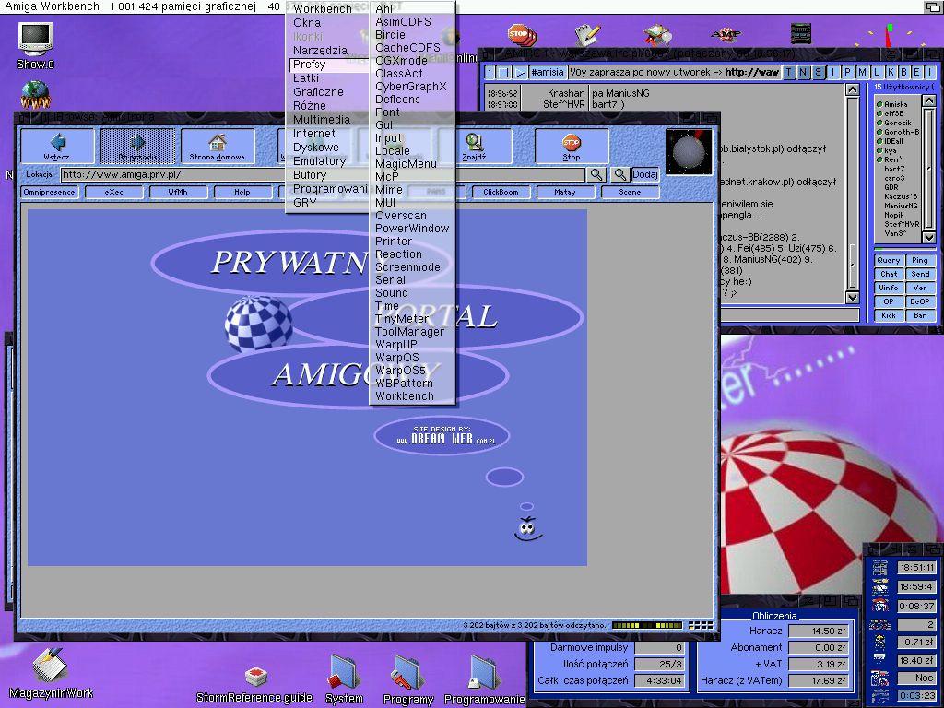Open the ClickBoom bookmark button

pyautogui.click(x=501, y=192)
